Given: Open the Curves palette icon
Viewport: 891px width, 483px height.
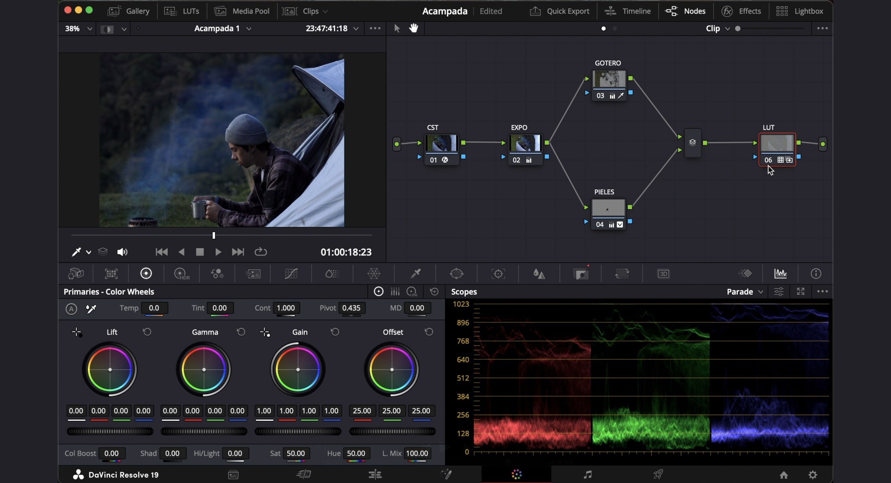Looking at the screenshot, I should [291, 274].
